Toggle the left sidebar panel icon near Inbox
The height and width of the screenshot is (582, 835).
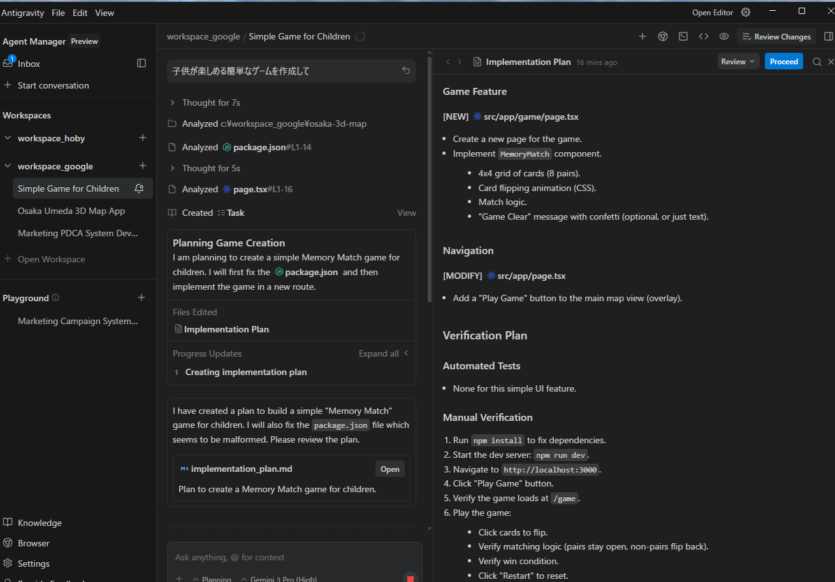pos(142,64)
